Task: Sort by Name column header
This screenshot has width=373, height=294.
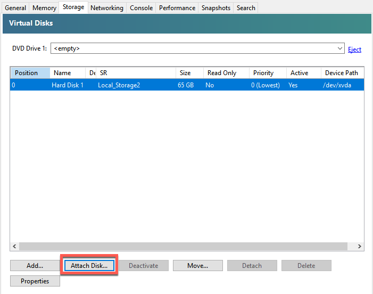Action: click(x=68, y=73)
